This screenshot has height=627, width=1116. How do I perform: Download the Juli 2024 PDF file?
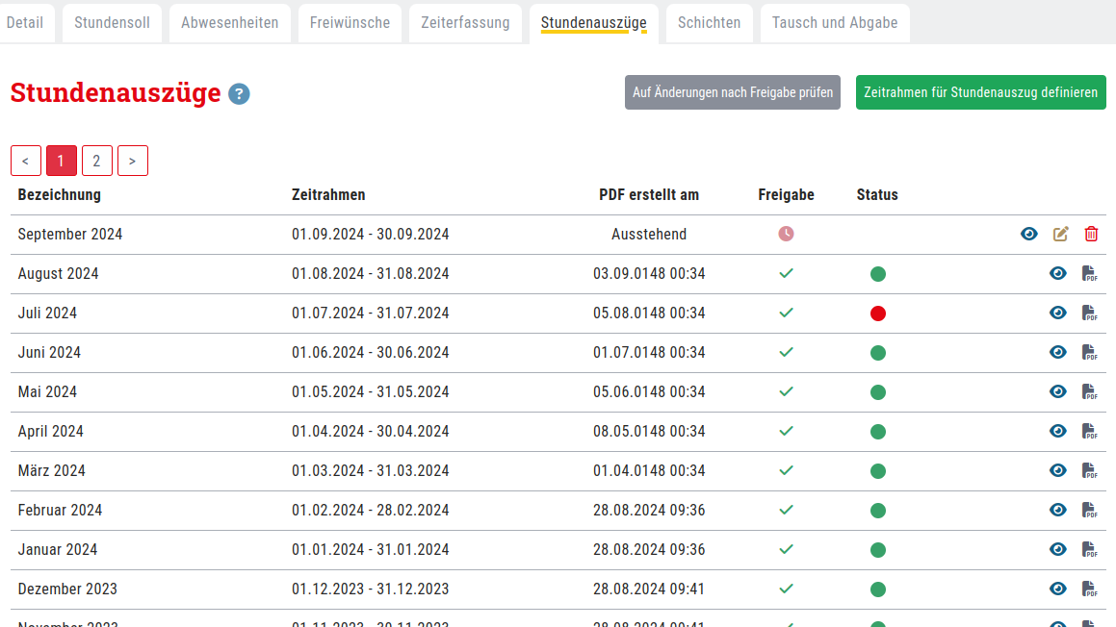click(1089, 313)
